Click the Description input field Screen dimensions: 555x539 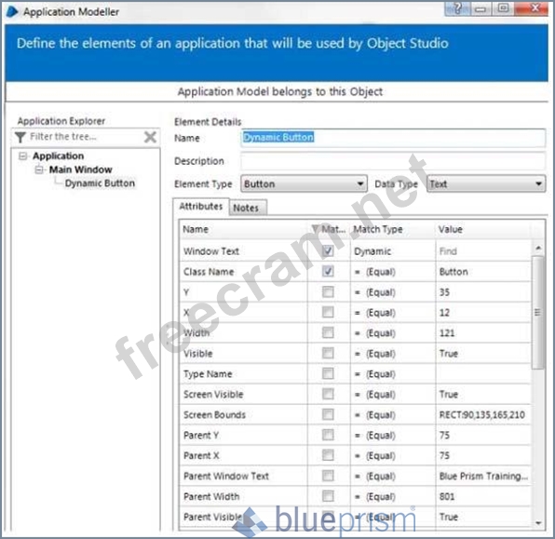click(x=393, y=161)
